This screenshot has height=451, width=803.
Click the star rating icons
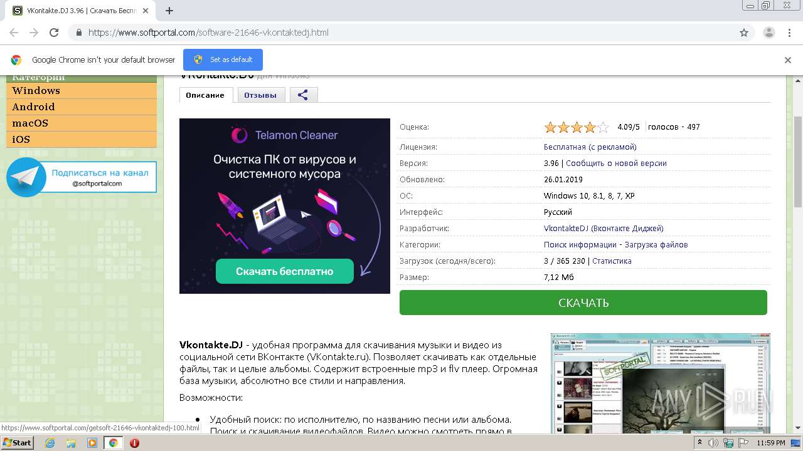[x=577, y=127]
